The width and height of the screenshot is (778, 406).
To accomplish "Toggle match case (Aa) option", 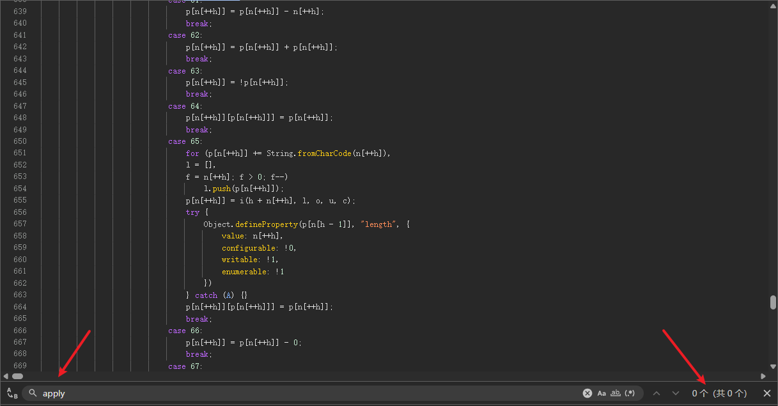I will click(x=602, y=393).
